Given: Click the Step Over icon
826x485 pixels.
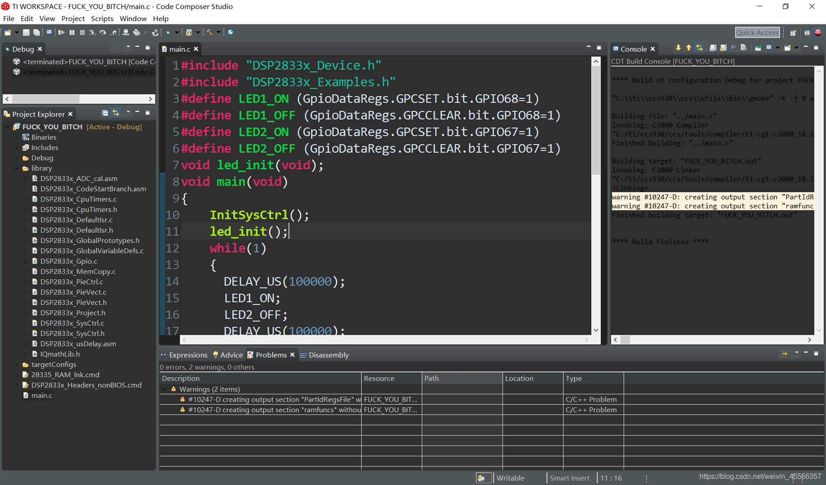Looking at the screenshot, I should [103, 32].
